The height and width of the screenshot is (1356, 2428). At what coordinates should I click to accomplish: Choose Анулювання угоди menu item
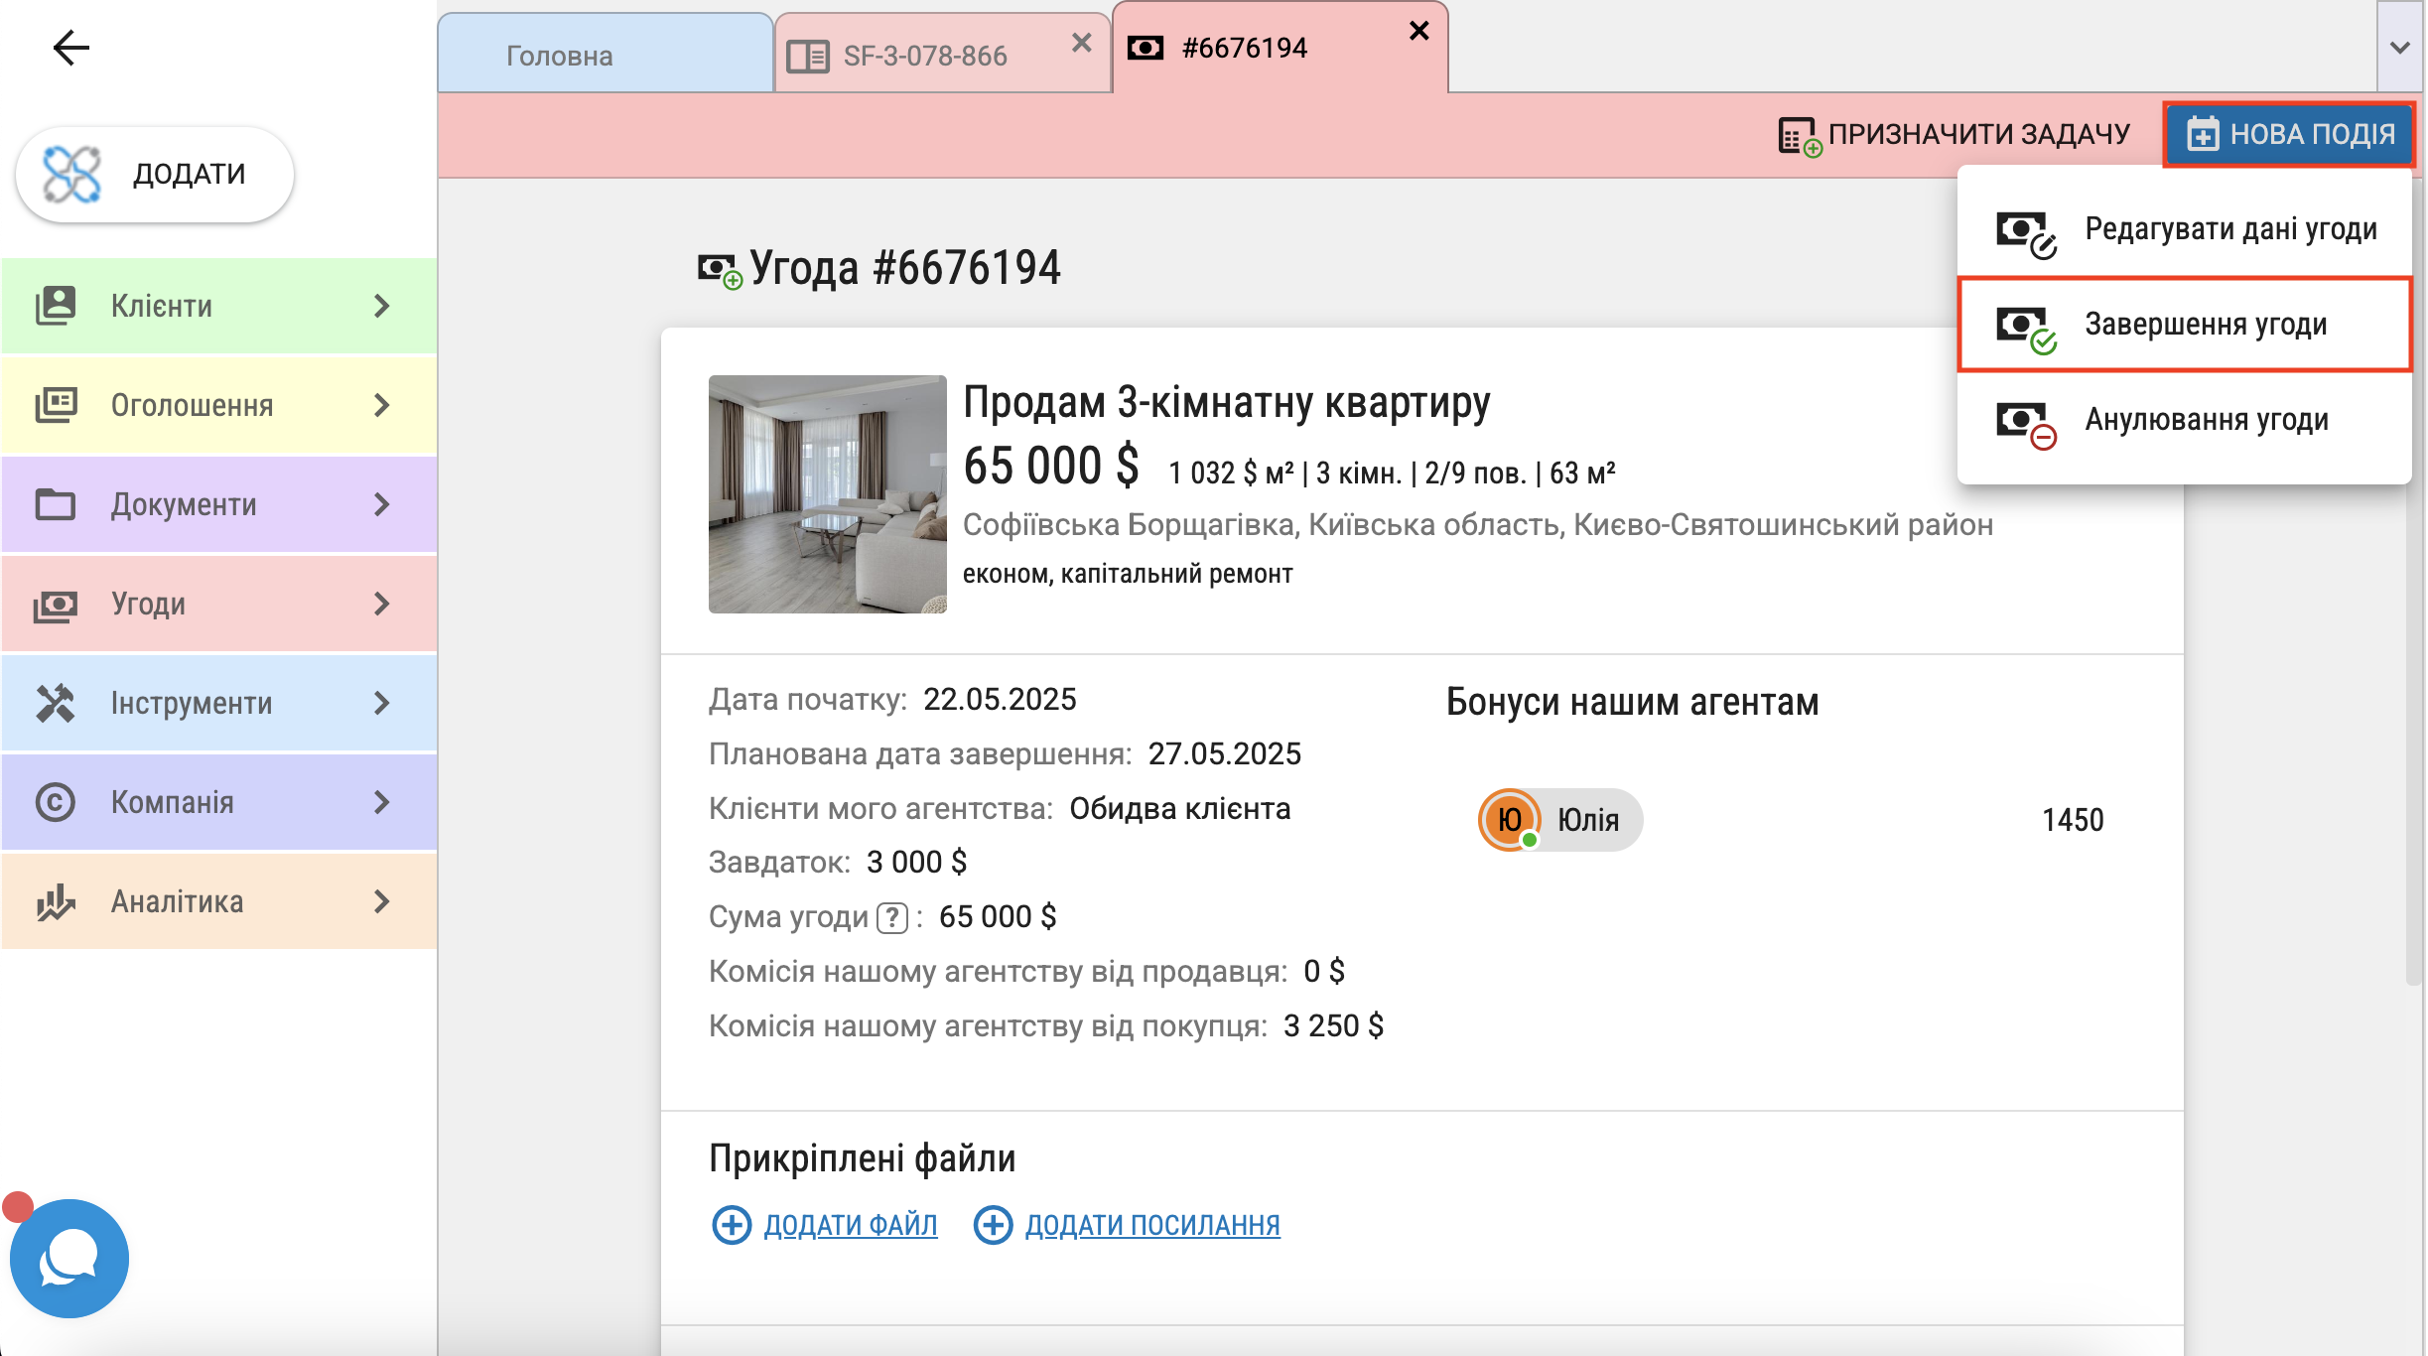[2185, 420]
